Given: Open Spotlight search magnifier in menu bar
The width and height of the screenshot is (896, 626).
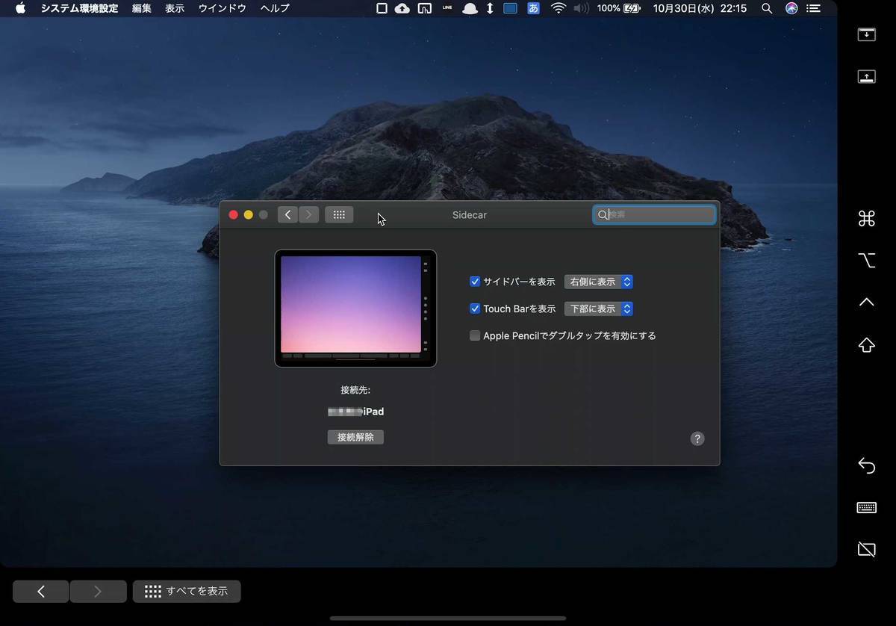Looking at the screenshot, I should pyautogui.click(x=767, y=8).
